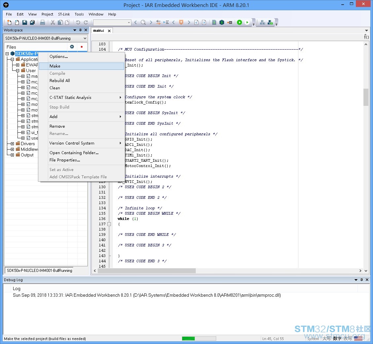Screen dimensions: 373x344
Task: Click the New Document toolbar icon
Action: click(x=9, y=22)
